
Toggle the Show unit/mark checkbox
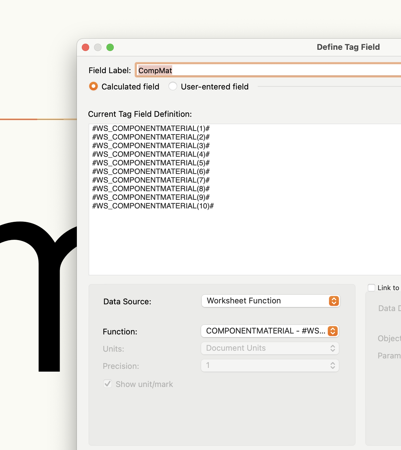tap(108, 384)
